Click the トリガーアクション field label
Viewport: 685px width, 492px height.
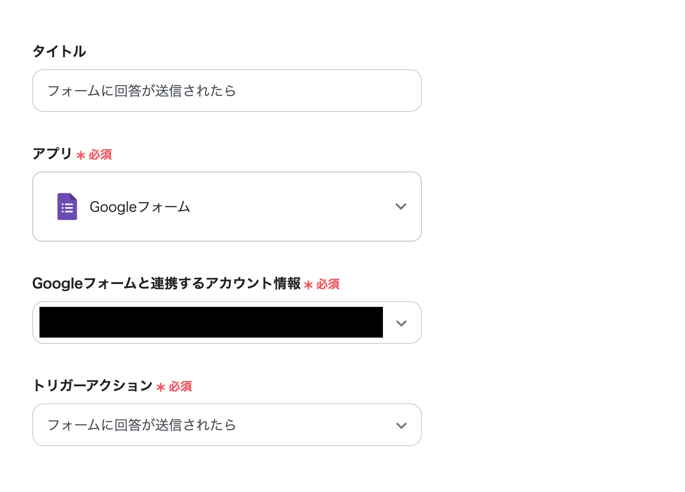pos(93,386)
